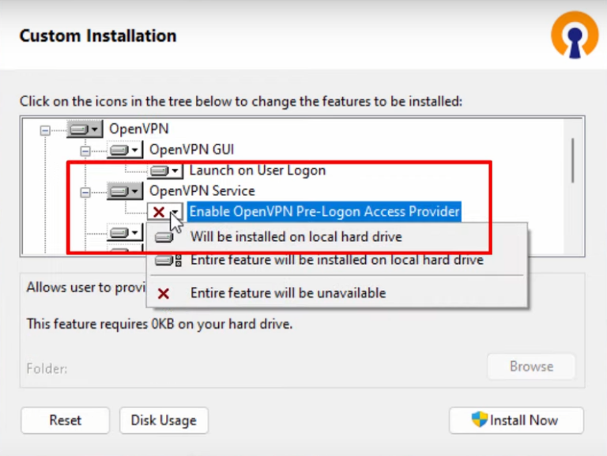The image size is (607, 456).
Task: Click 'Enable OpenVPN Pre-Logon Access Provider' label
Action: 325,212
